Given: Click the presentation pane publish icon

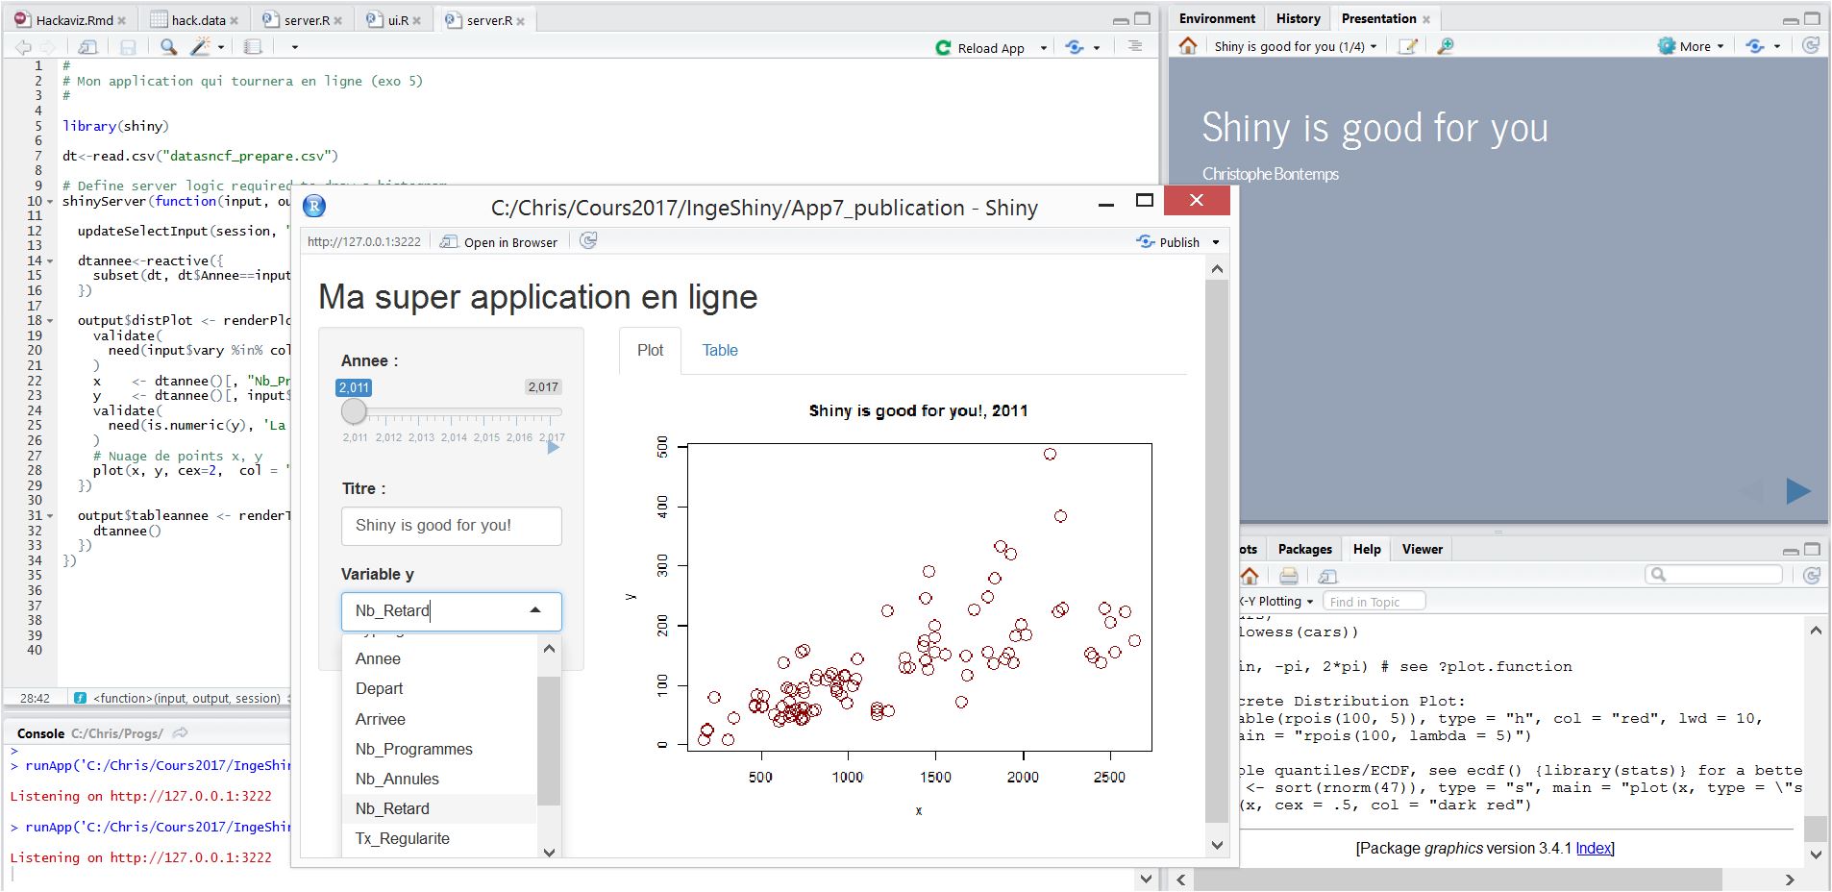Looking at the screenshot, I should point(1755,46).
